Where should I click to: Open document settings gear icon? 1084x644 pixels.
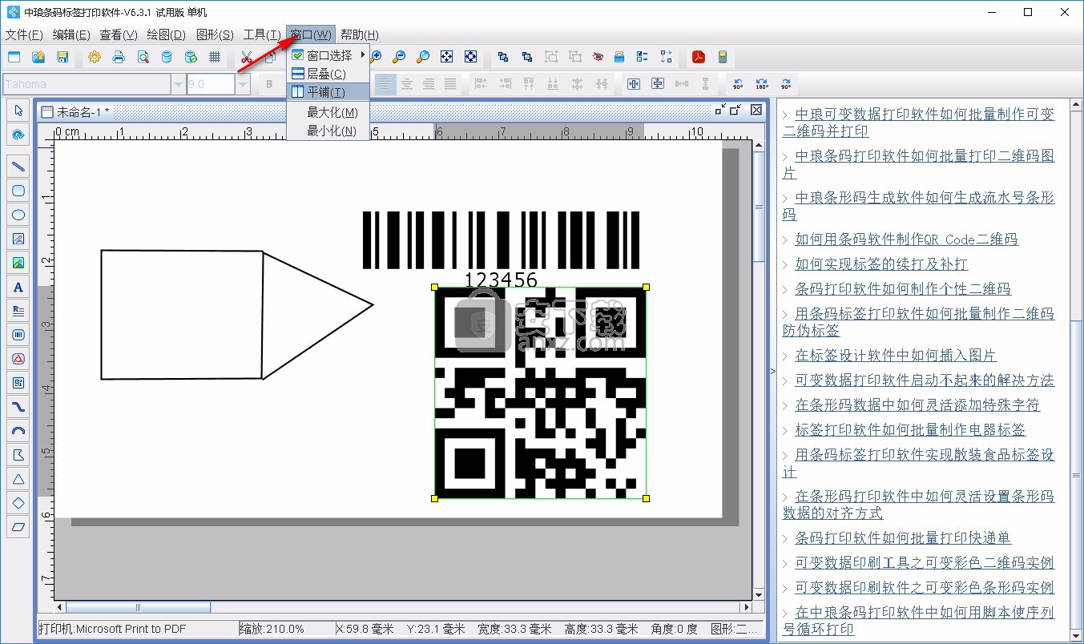pos(95,57)
